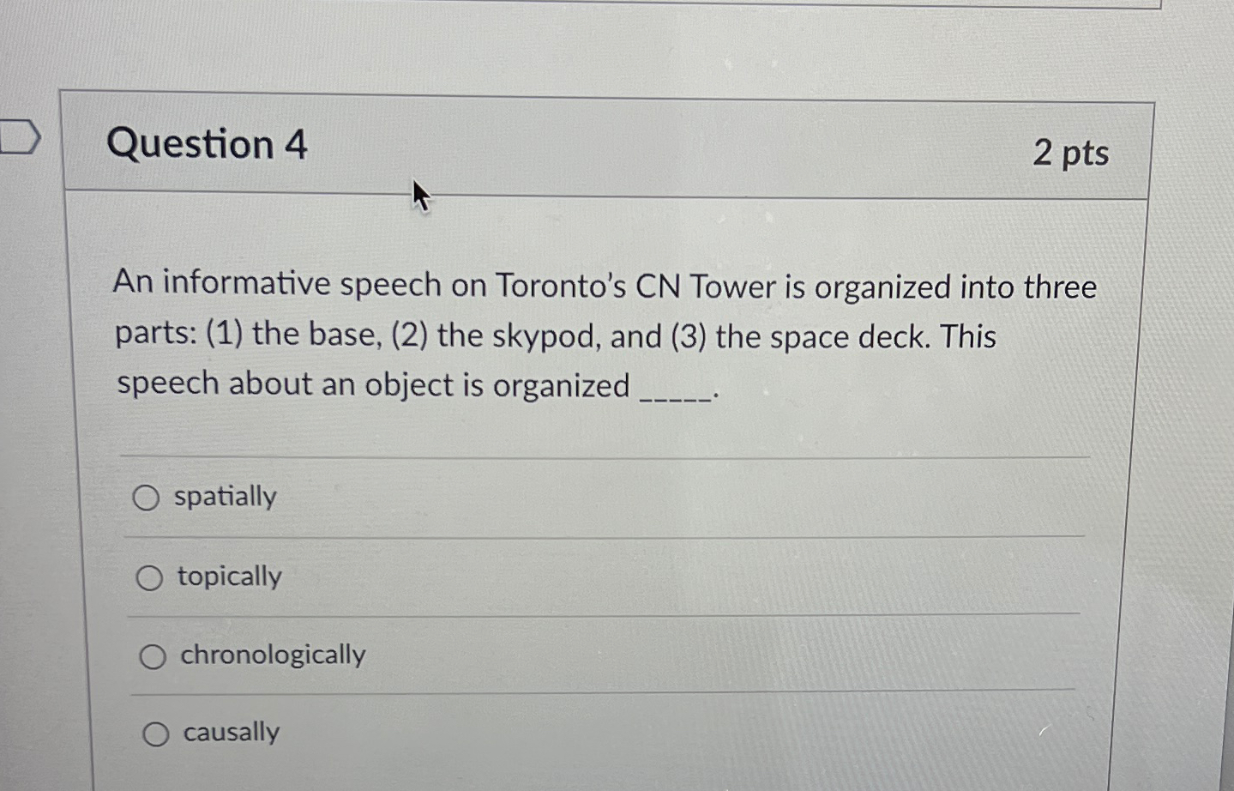Click the causally answer label
Screen dimensions: 1234x791
coord(231,732)
